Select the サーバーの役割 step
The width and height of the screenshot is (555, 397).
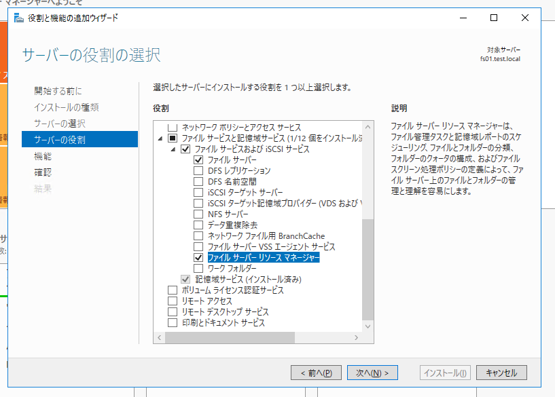(x=79, y=139)
